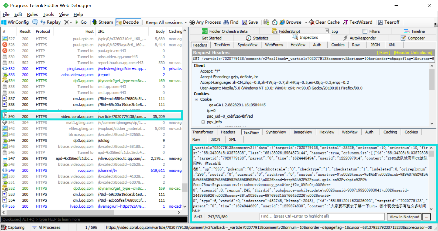Collapse the pgv_info tree node
438x231 pixels.
[203, 122]
